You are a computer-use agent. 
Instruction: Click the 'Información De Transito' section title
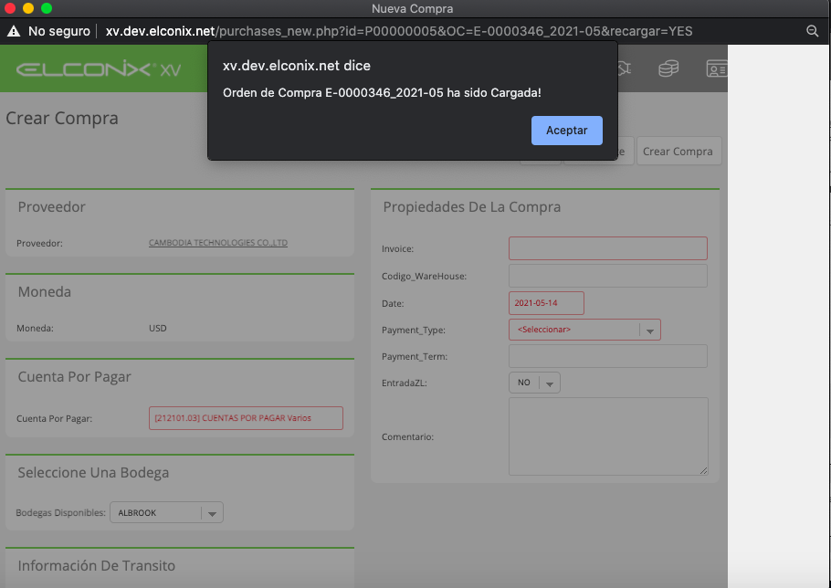(97, 566)
